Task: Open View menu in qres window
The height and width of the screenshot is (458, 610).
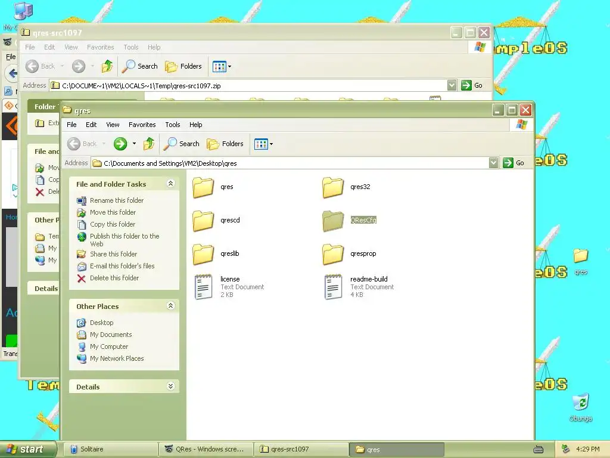Action: 113,125
